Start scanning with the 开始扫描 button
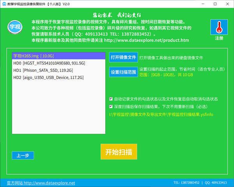This screenshot has height=187, width=234. [119, 152]
